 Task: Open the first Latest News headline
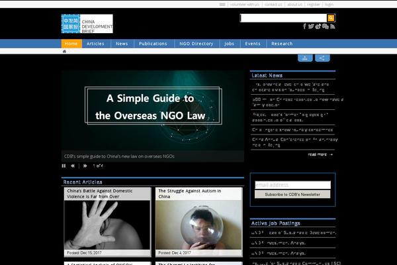point(290,87)
